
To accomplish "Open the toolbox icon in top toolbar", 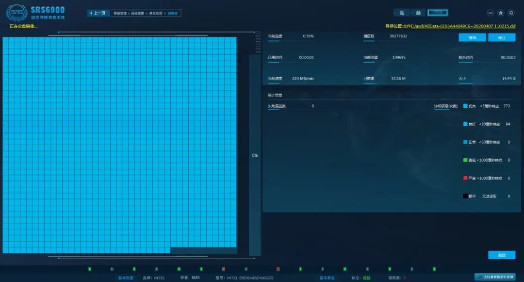I will click(418, 13).
